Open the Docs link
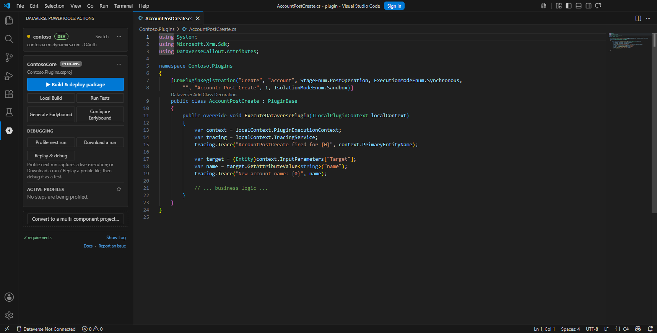The height and width of the screenshot is (333, 657). coord(88,246)
